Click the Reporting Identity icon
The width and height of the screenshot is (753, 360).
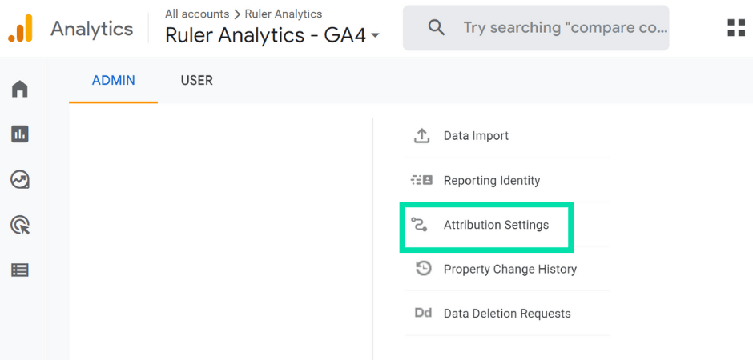[x=422, y=181]
